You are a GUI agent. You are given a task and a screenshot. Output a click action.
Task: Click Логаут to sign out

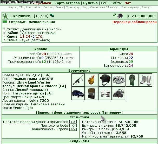(x=146, y=7)
